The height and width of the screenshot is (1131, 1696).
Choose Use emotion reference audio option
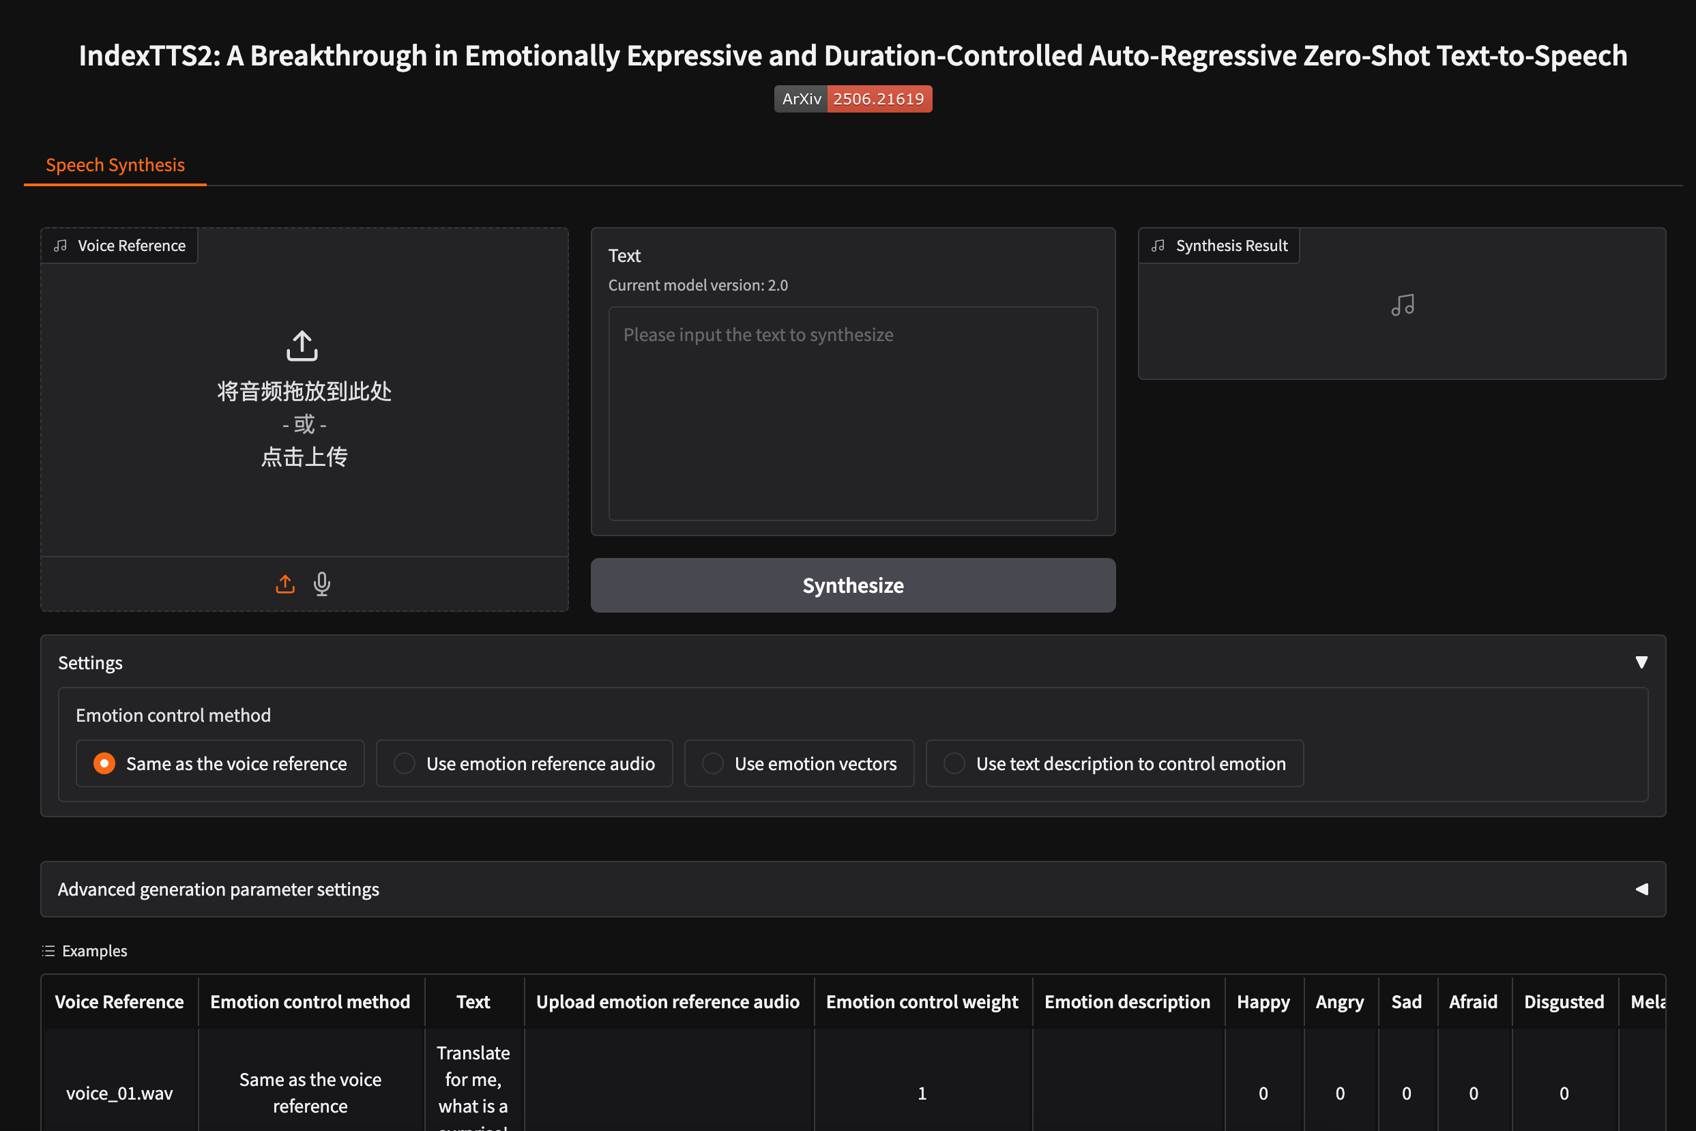point(405,763)
